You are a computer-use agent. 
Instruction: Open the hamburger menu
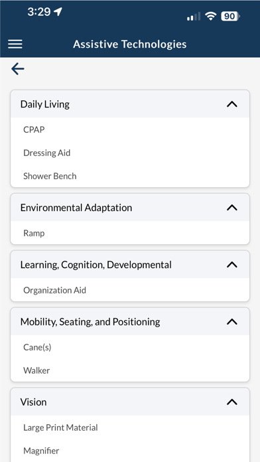pyautogui.click(x=15, y=44)
